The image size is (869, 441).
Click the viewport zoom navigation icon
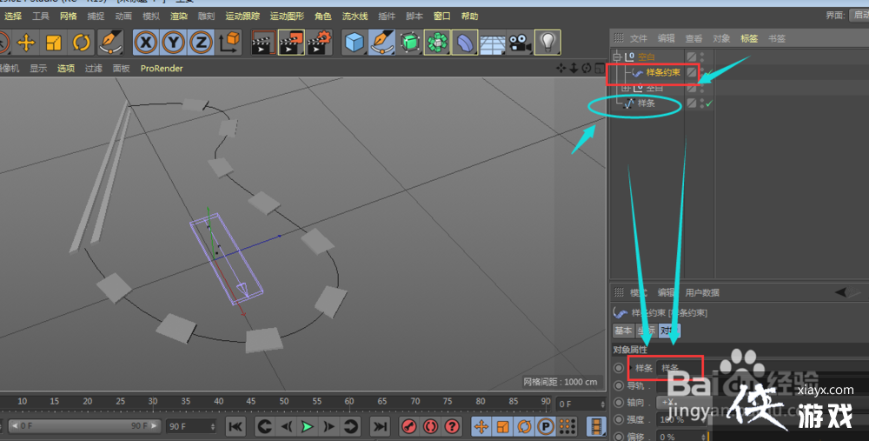[574, 68]
